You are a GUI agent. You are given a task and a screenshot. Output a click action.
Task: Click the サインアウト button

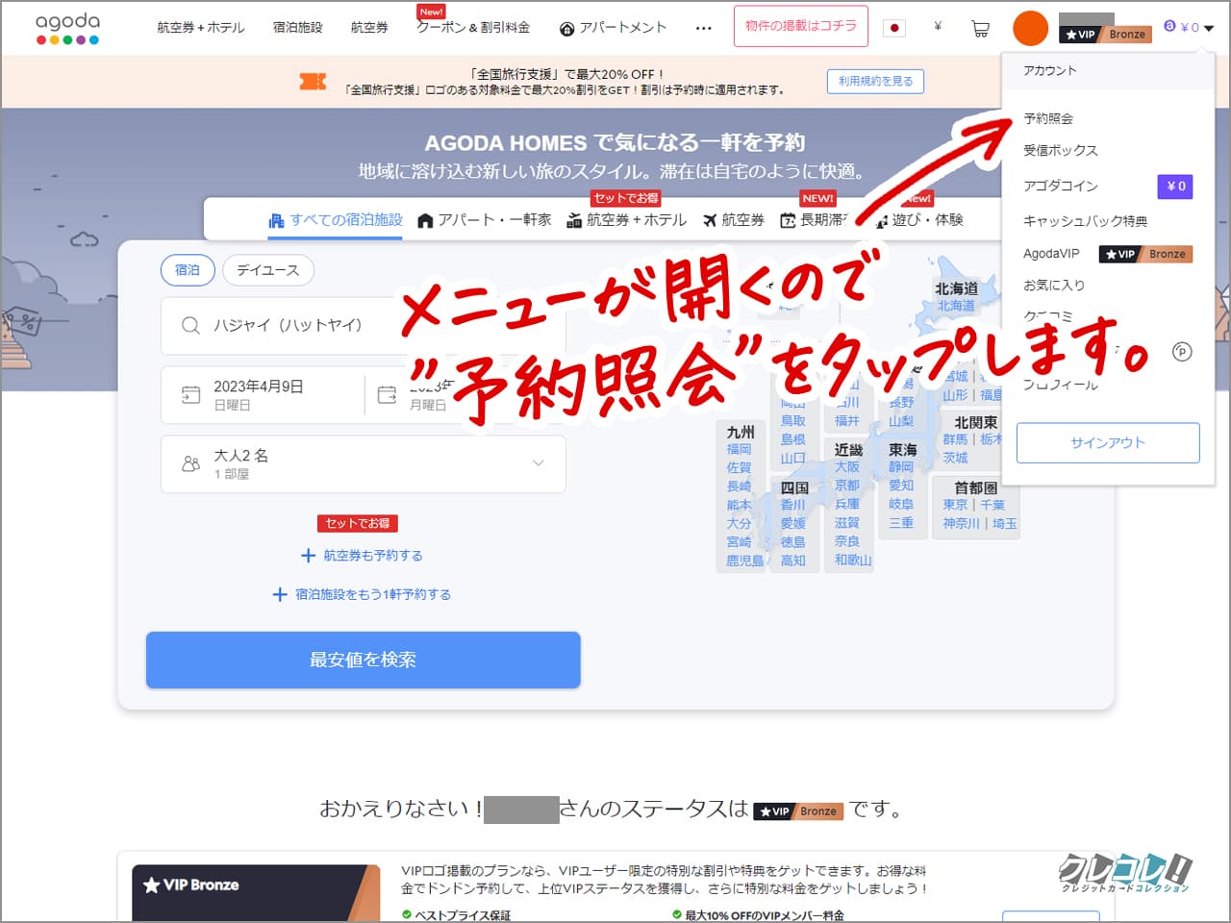pyautogui.click(x=1108, y=443)
